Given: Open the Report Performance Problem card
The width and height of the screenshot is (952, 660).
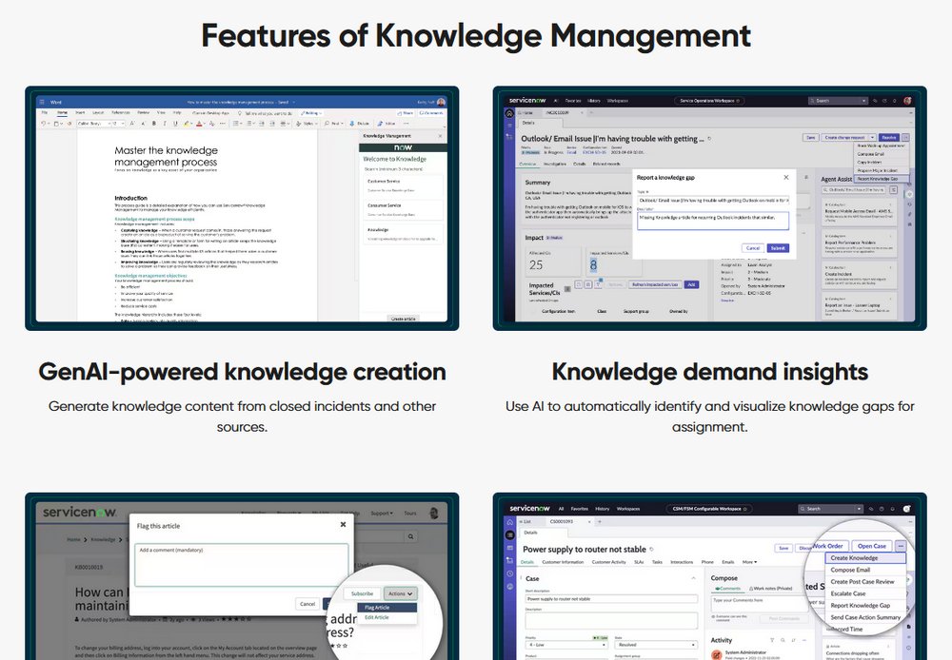Looking at the screenshot, I should point(859,243).
